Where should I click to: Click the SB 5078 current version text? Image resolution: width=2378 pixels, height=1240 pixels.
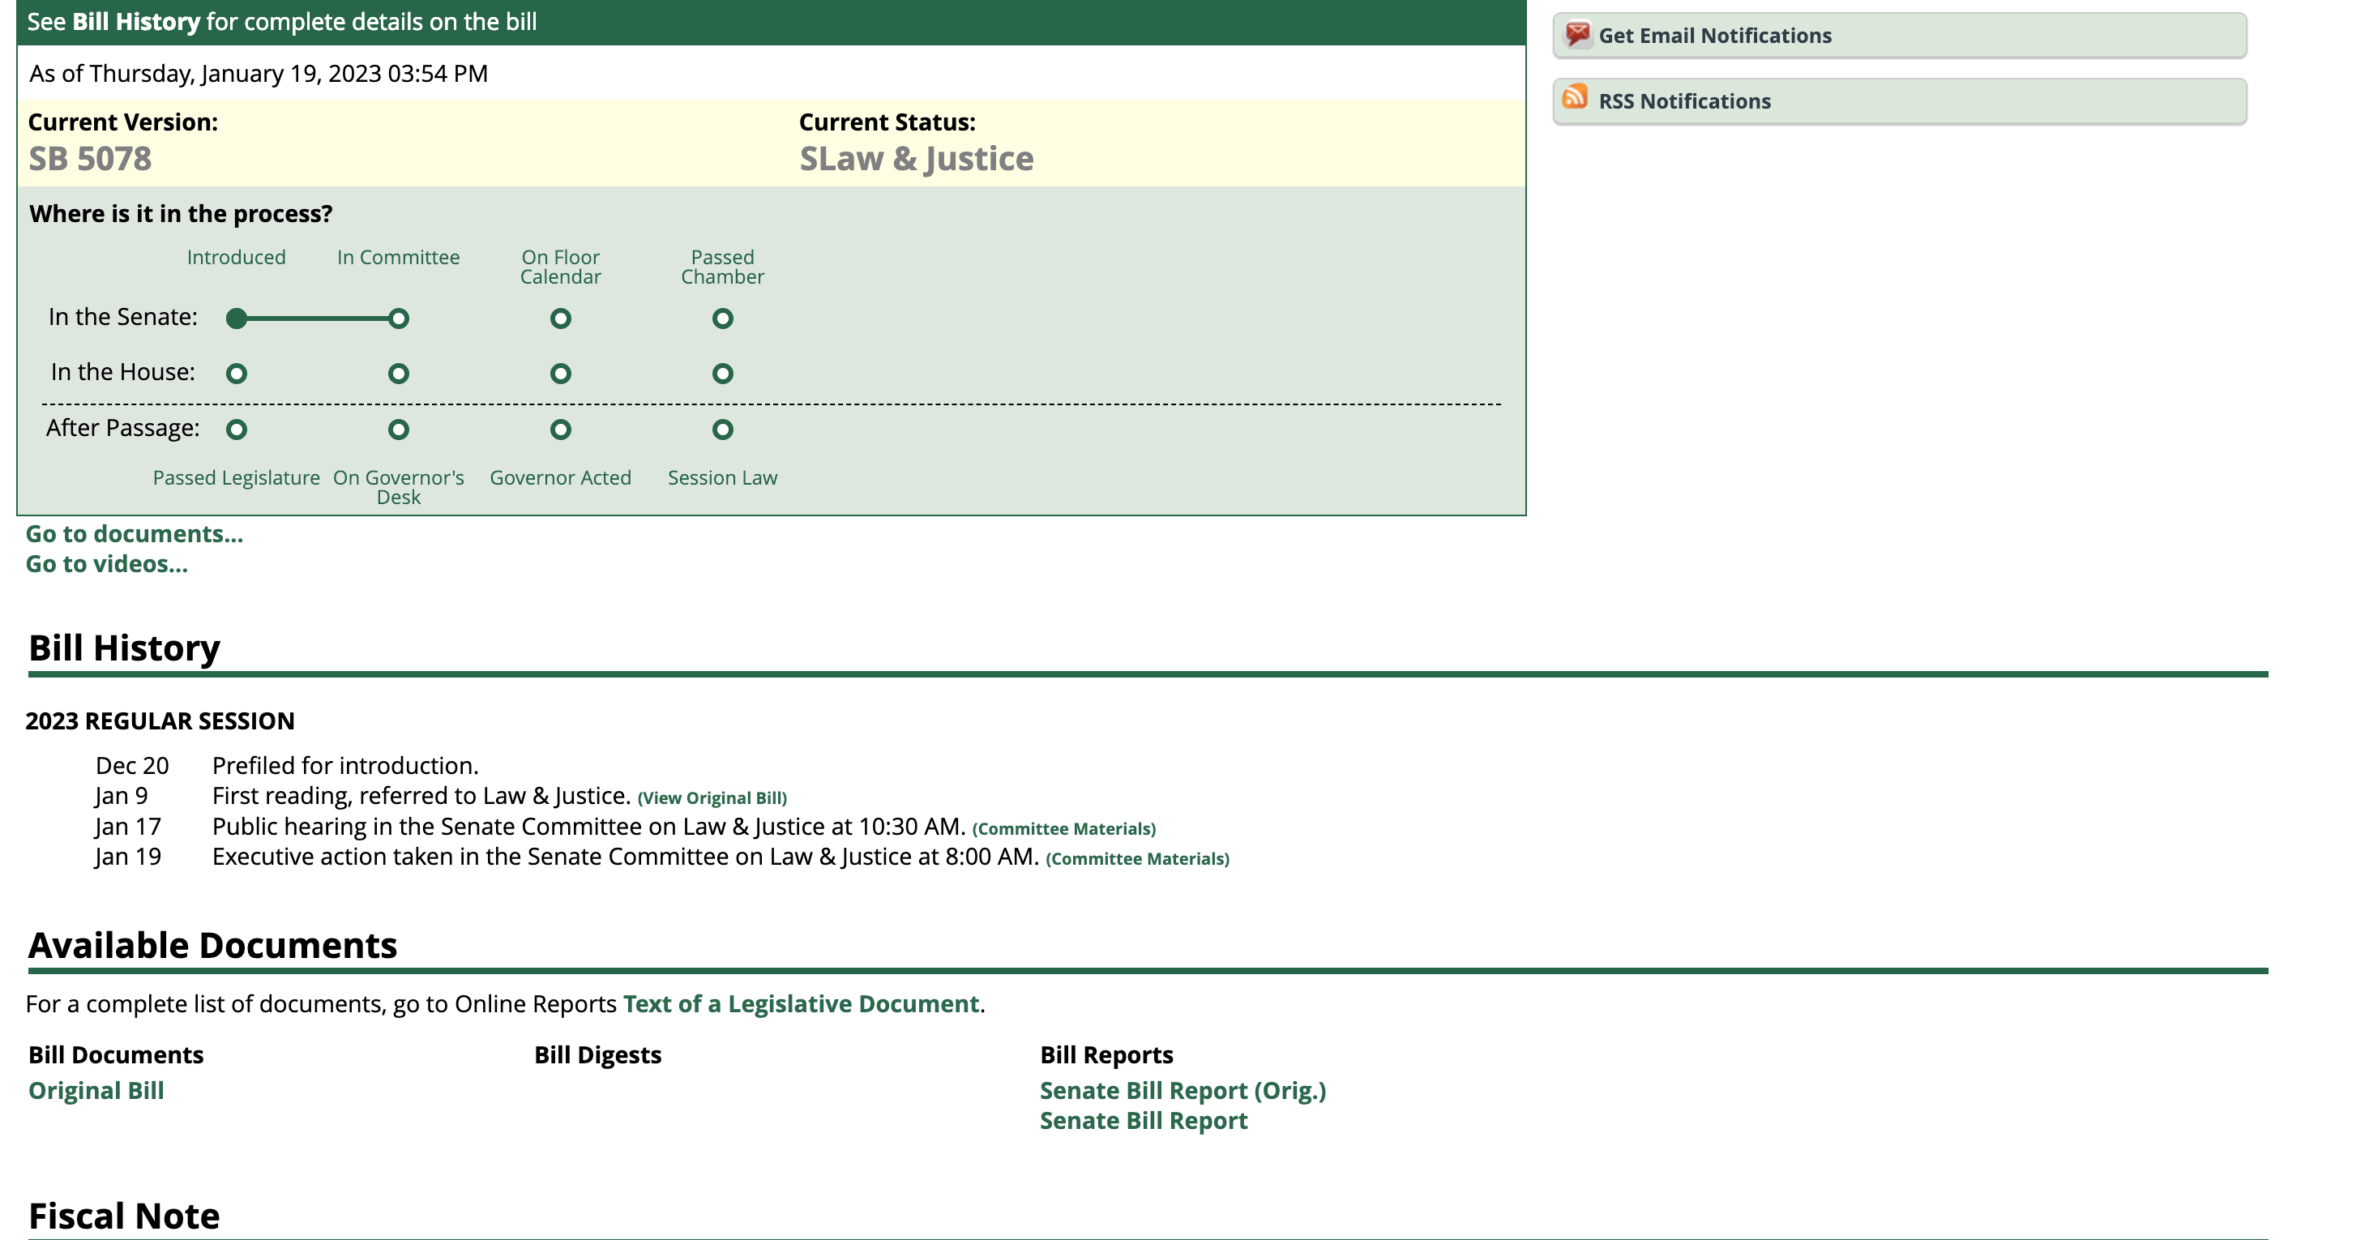[x=89, y=159]
